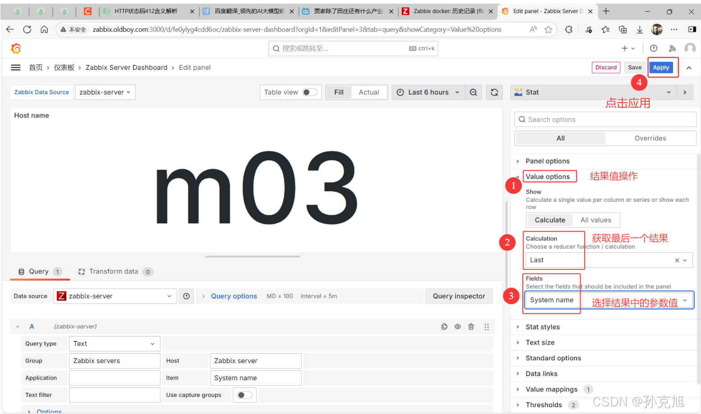This screenshot has height=414, width=701.
Task: Expand the Thresholds section
Action: (544, 405)
